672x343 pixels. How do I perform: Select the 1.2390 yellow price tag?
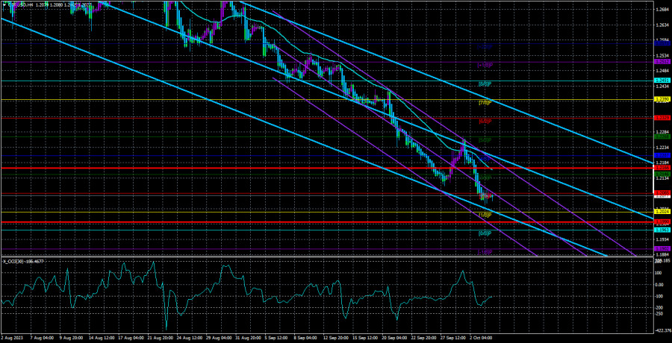point(661,99)
